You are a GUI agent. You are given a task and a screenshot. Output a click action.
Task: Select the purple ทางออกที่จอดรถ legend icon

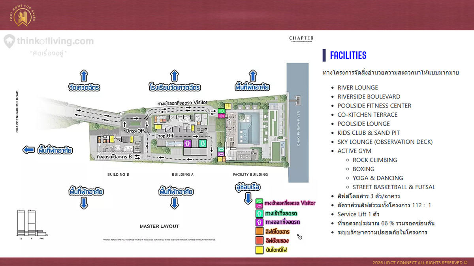tap(259, 222)
